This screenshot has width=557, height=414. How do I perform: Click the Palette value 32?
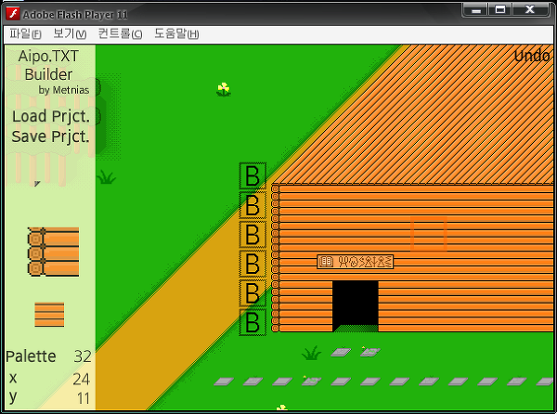[83, 356]
